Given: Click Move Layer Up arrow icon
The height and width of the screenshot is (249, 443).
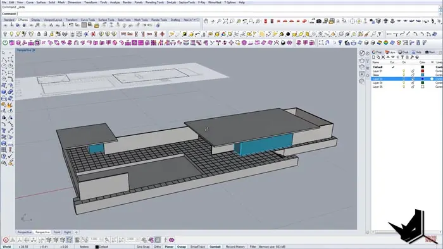Looking at the screenshot, I should 388,58.
